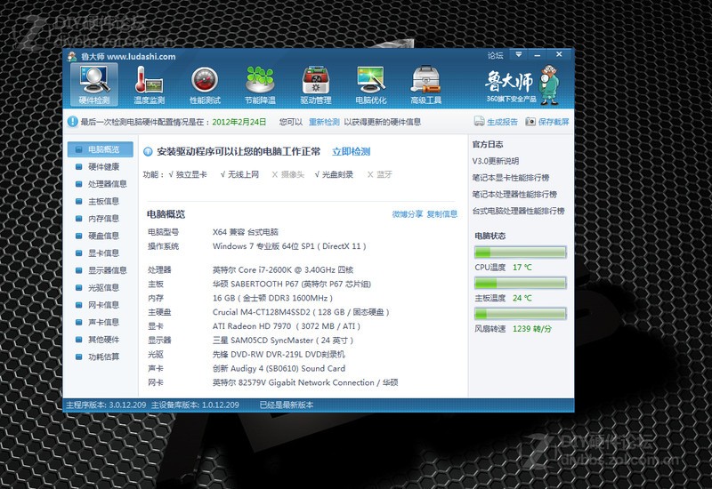
Task: Click the 保存截屏 camera screenshot icon
Action: pos(530,121)
